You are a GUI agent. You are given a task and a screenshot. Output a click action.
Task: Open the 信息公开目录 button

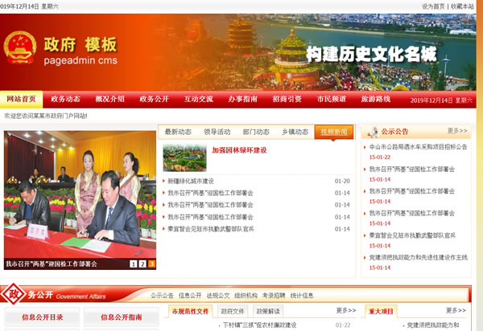pos(42,317)
